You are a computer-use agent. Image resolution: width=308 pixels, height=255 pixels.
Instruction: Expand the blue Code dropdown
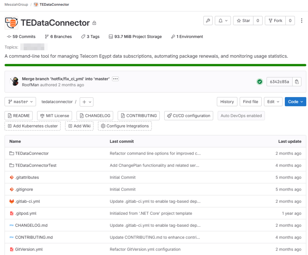pyautogui.click(x=295, y=102)
